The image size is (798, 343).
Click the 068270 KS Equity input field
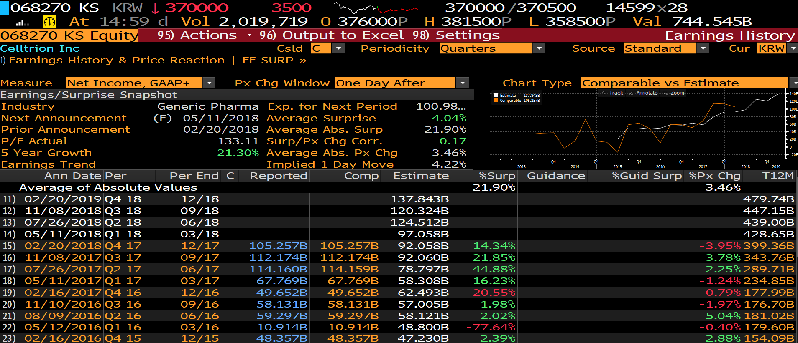(69, 36)
